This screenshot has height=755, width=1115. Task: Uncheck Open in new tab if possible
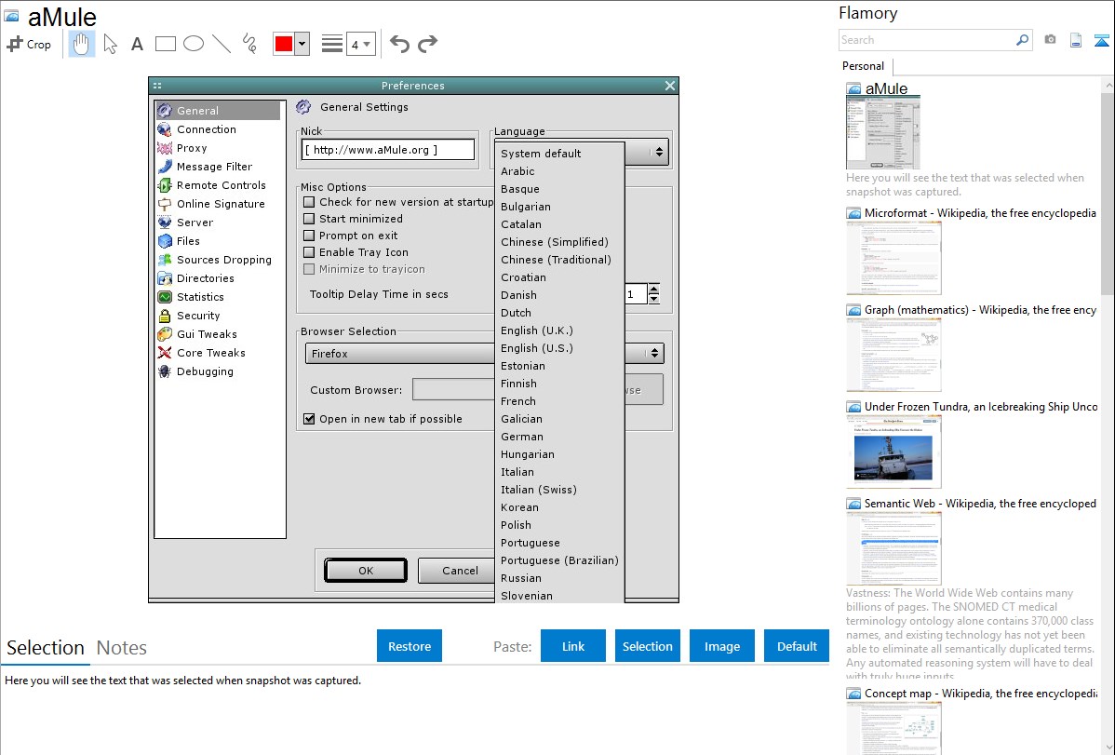[x=309, y=419]
